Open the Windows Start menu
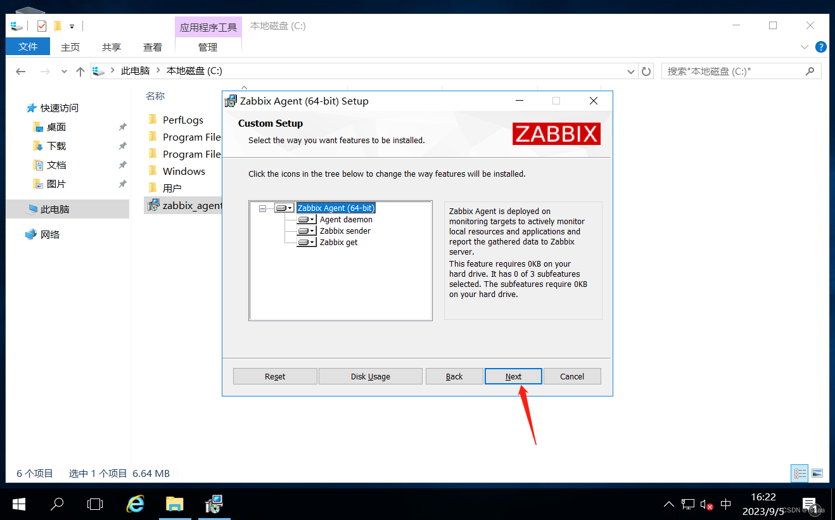Screen dimensions: 835x520 coord(19,504)
